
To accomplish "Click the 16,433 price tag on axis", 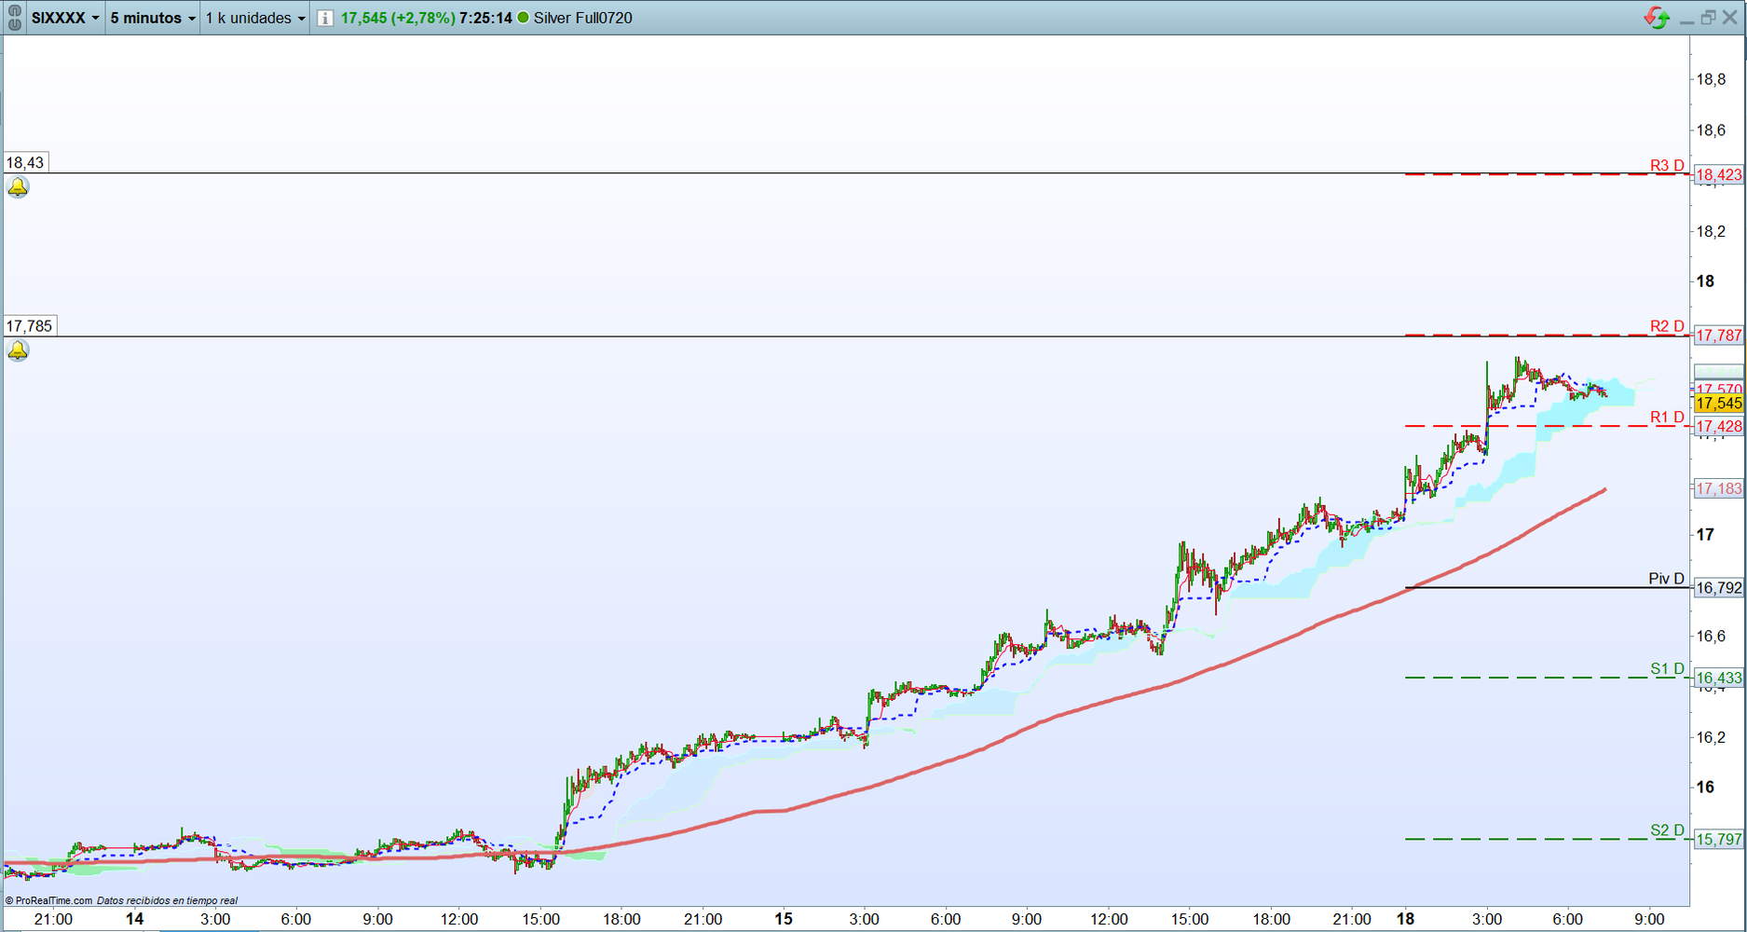I will (1718, 678).
